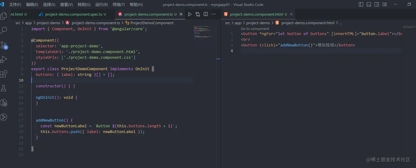The height and width of the screenshot is (168, 416).
Task: Click 增加按钮 text in HTML editor
Action: (x=326, y=45)
